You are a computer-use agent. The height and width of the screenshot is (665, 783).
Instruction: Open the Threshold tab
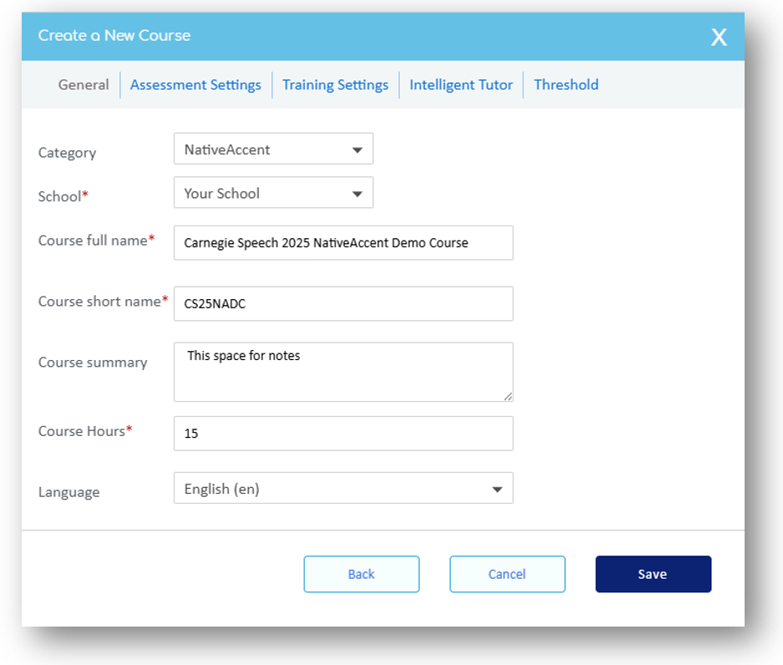click(x=566, y=84)
